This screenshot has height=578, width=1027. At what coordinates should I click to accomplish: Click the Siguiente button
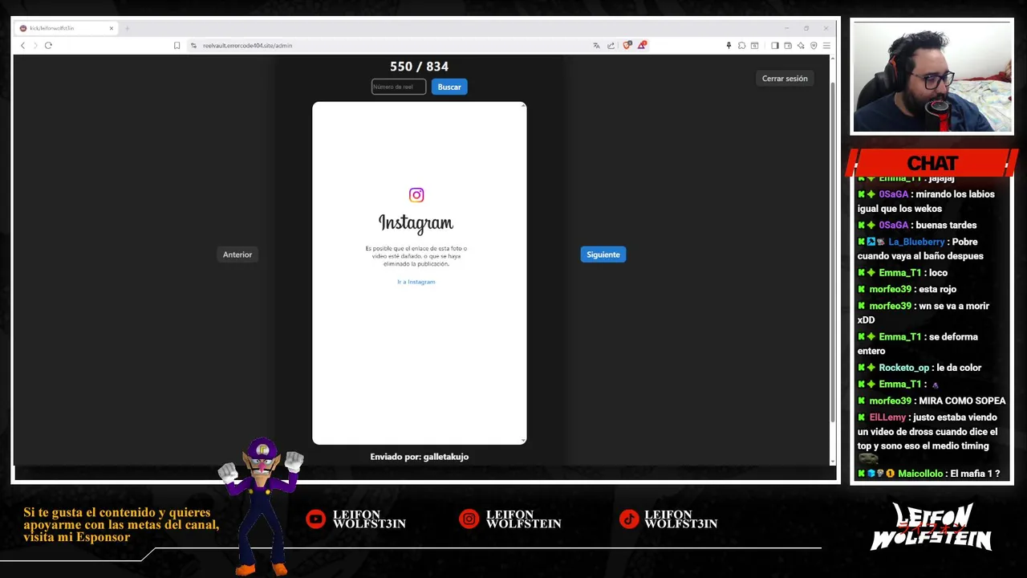tap(603, 254)
